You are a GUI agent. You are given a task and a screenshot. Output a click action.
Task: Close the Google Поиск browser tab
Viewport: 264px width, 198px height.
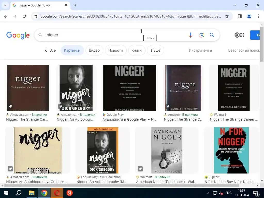click(x=66, y=5)
